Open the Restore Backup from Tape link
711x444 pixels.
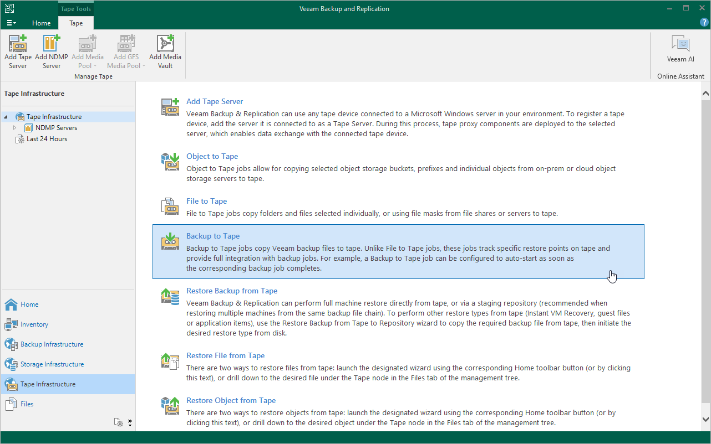232,291
